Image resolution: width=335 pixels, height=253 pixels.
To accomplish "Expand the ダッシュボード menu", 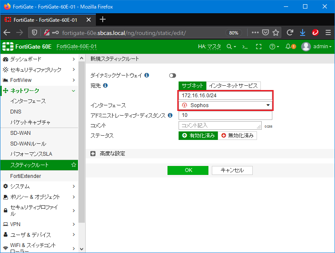I will pos(39,59).
